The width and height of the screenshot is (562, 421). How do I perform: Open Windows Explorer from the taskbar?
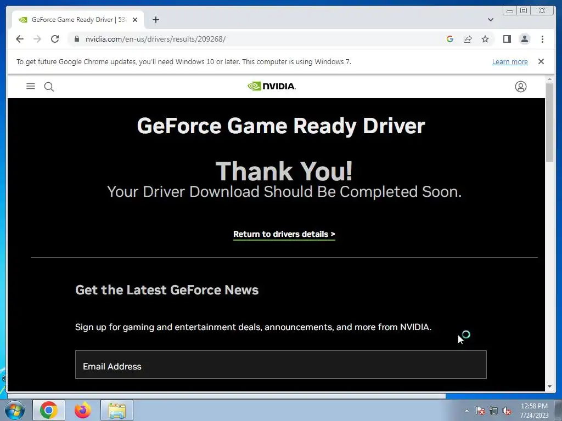117,410
